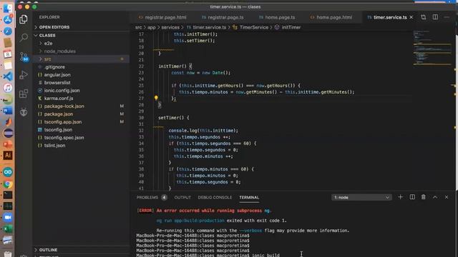The height and width of the screenshot is (257, 458).
Task: Open Source Control view with badge
Action: 24,56
